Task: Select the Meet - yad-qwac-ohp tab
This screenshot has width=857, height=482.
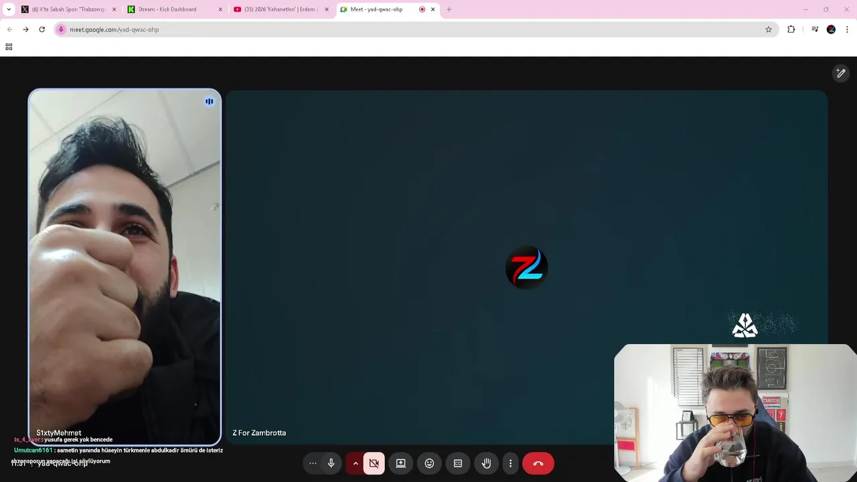Action: (x=376, y=9)
